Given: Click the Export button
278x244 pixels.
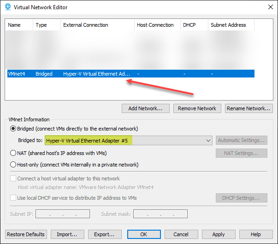Looking at the screenshot, I should [x=105, y=234].
